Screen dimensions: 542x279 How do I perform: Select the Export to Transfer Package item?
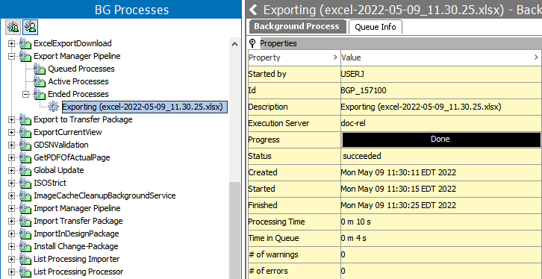pos(83,119)
